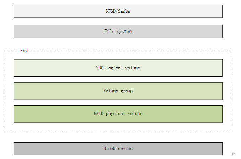241x159 pixels.
Task: Click the VDO logical volume text
Action: [118, 68]
